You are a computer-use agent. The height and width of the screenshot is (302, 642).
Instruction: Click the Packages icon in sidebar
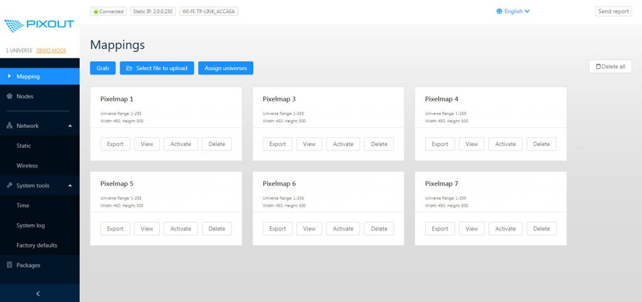10,265
